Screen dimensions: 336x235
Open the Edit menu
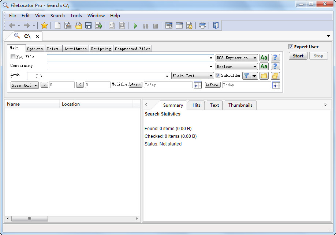[x=26, y=16]
